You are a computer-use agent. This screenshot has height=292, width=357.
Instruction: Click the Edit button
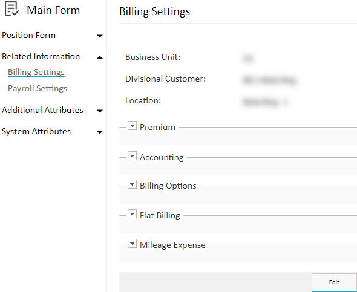click(334, 282)
